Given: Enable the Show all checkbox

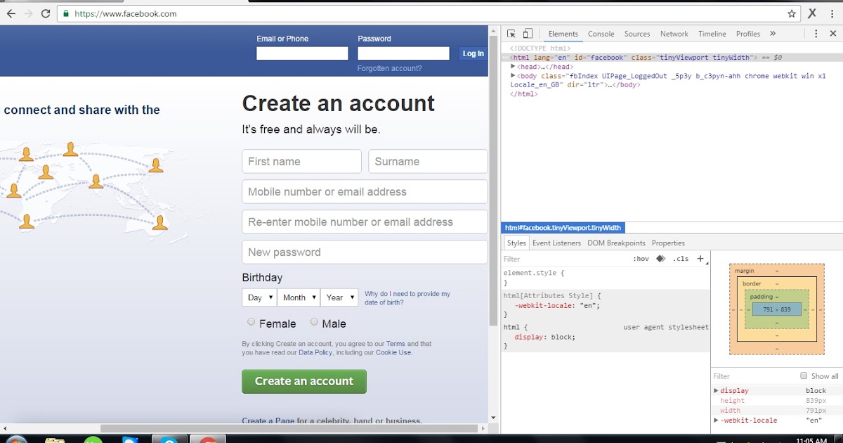Looking at the screenshot, I should [x=804, y=375].
